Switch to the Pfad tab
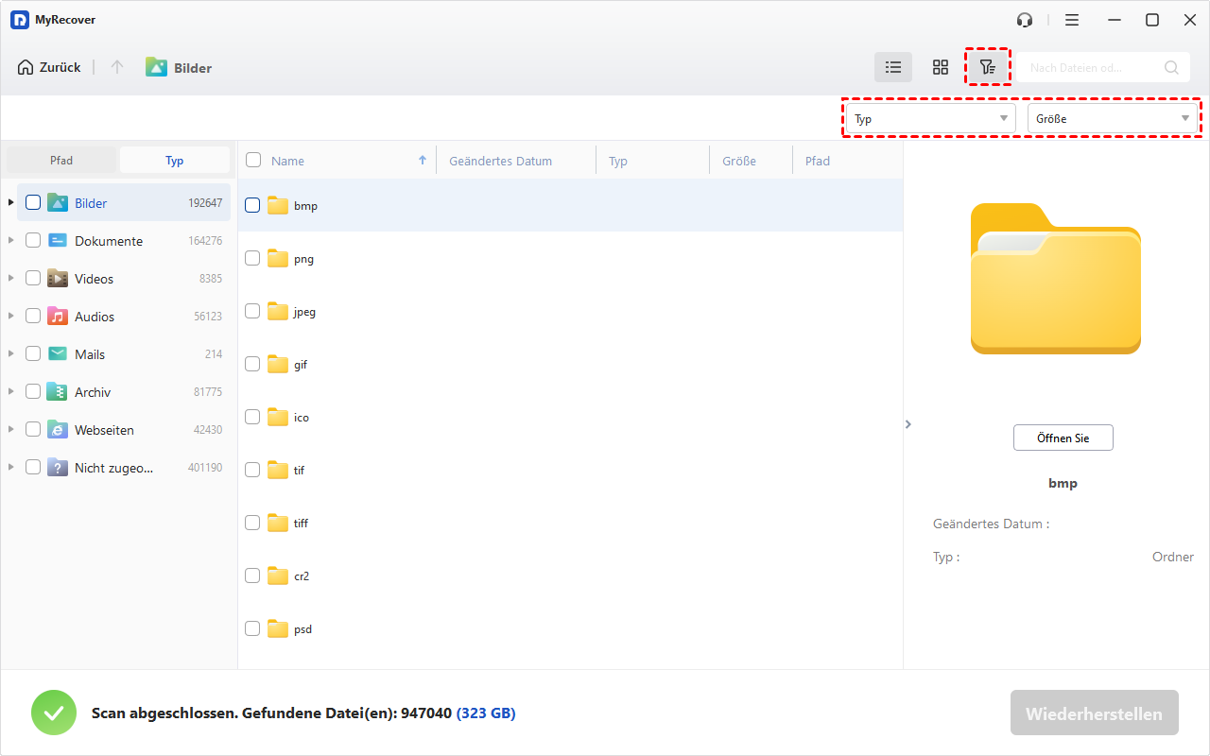1210x756 pixels. [x=61, y=161]
